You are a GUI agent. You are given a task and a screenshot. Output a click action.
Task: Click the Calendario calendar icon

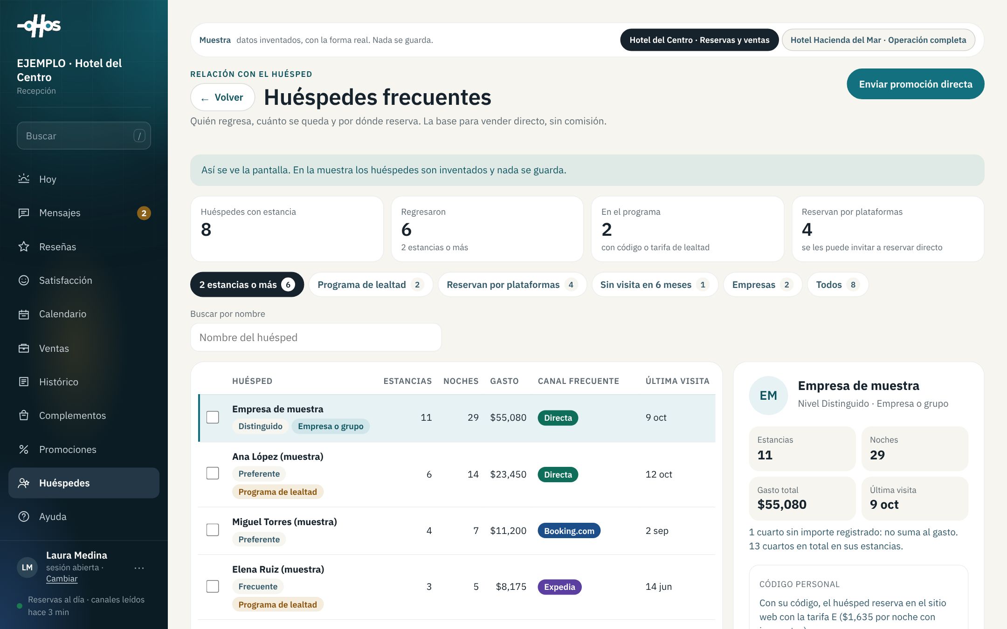(24, 314)
